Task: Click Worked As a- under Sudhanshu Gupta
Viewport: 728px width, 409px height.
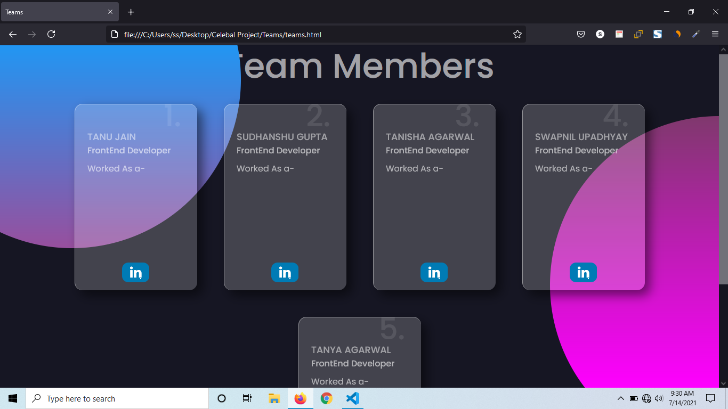Action: tap(265, 169)
